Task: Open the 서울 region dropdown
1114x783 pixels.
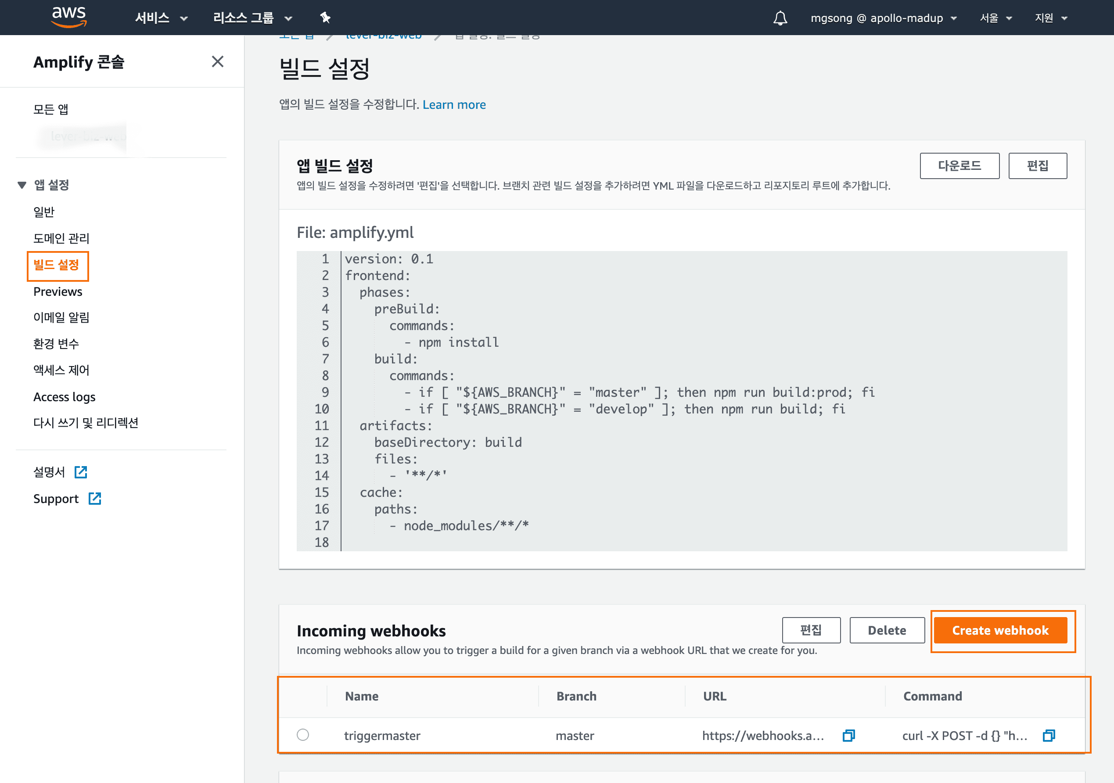Action: pyautogui.click(x=995, y=18)
